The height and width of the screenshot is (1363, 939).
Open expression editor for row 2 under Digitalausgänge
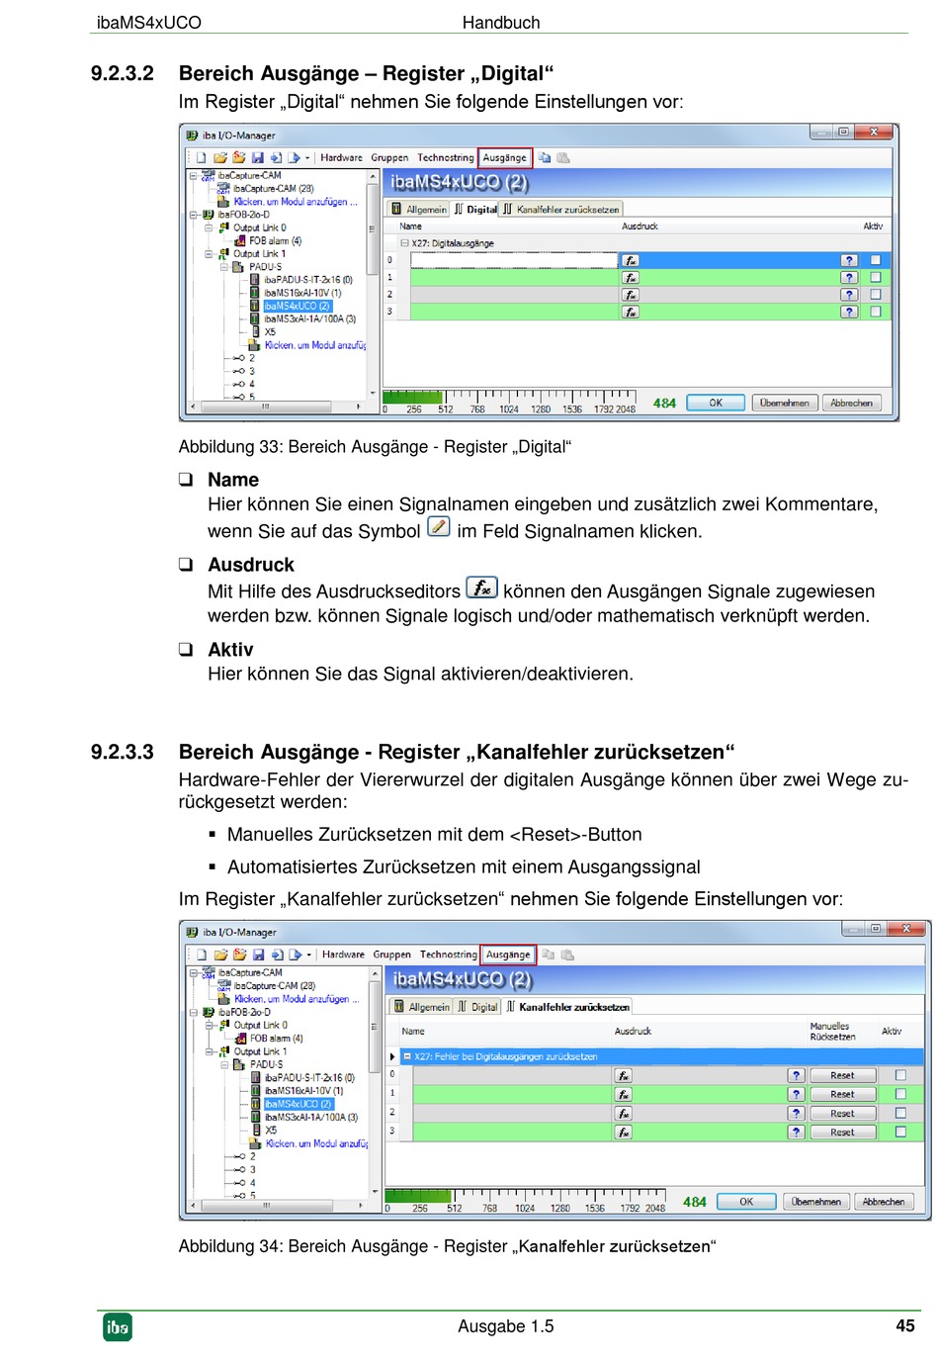(631, 295)
